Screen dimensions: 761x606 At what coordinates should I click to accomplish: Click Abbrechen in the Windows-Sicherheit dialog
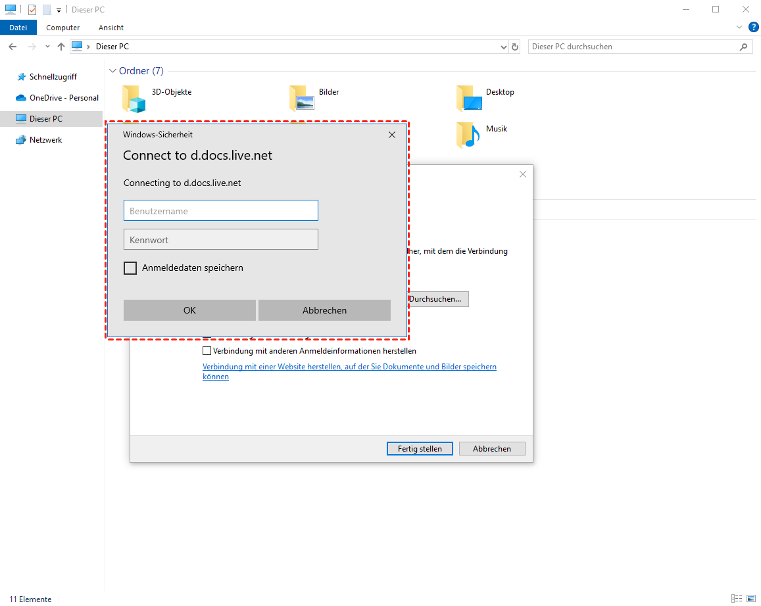click(x=325, y=310)
